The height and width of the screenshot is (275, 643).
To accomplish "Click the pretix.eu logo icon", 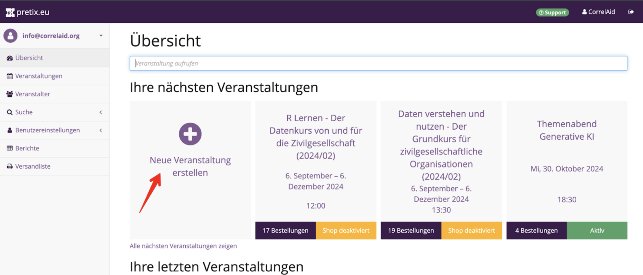I will pos(10,12).
